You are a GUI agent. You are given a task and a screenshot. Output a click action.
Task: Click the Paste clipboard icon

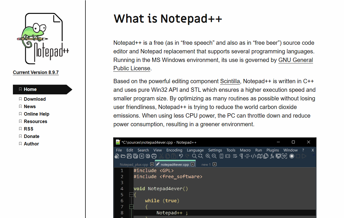[x=174, y=156]
